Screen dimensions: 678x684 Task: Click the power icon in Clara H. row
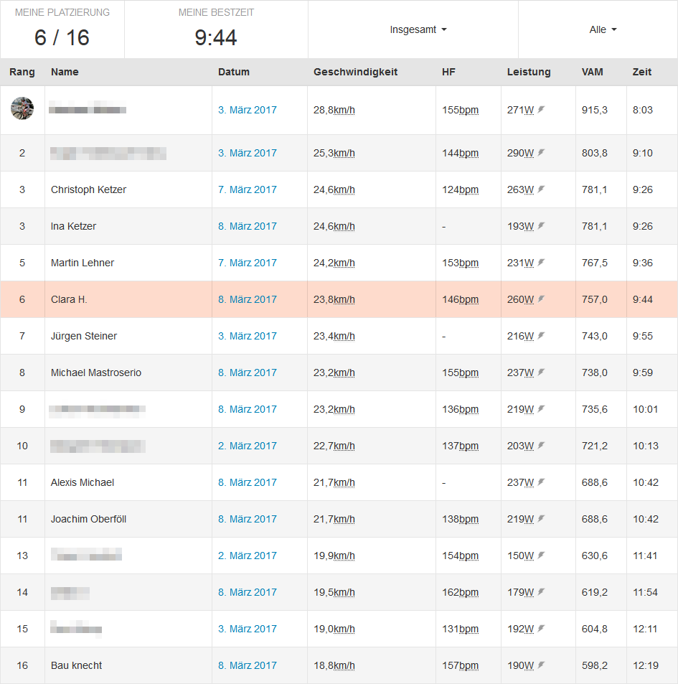pyautogui.click(x=542, y=299)
